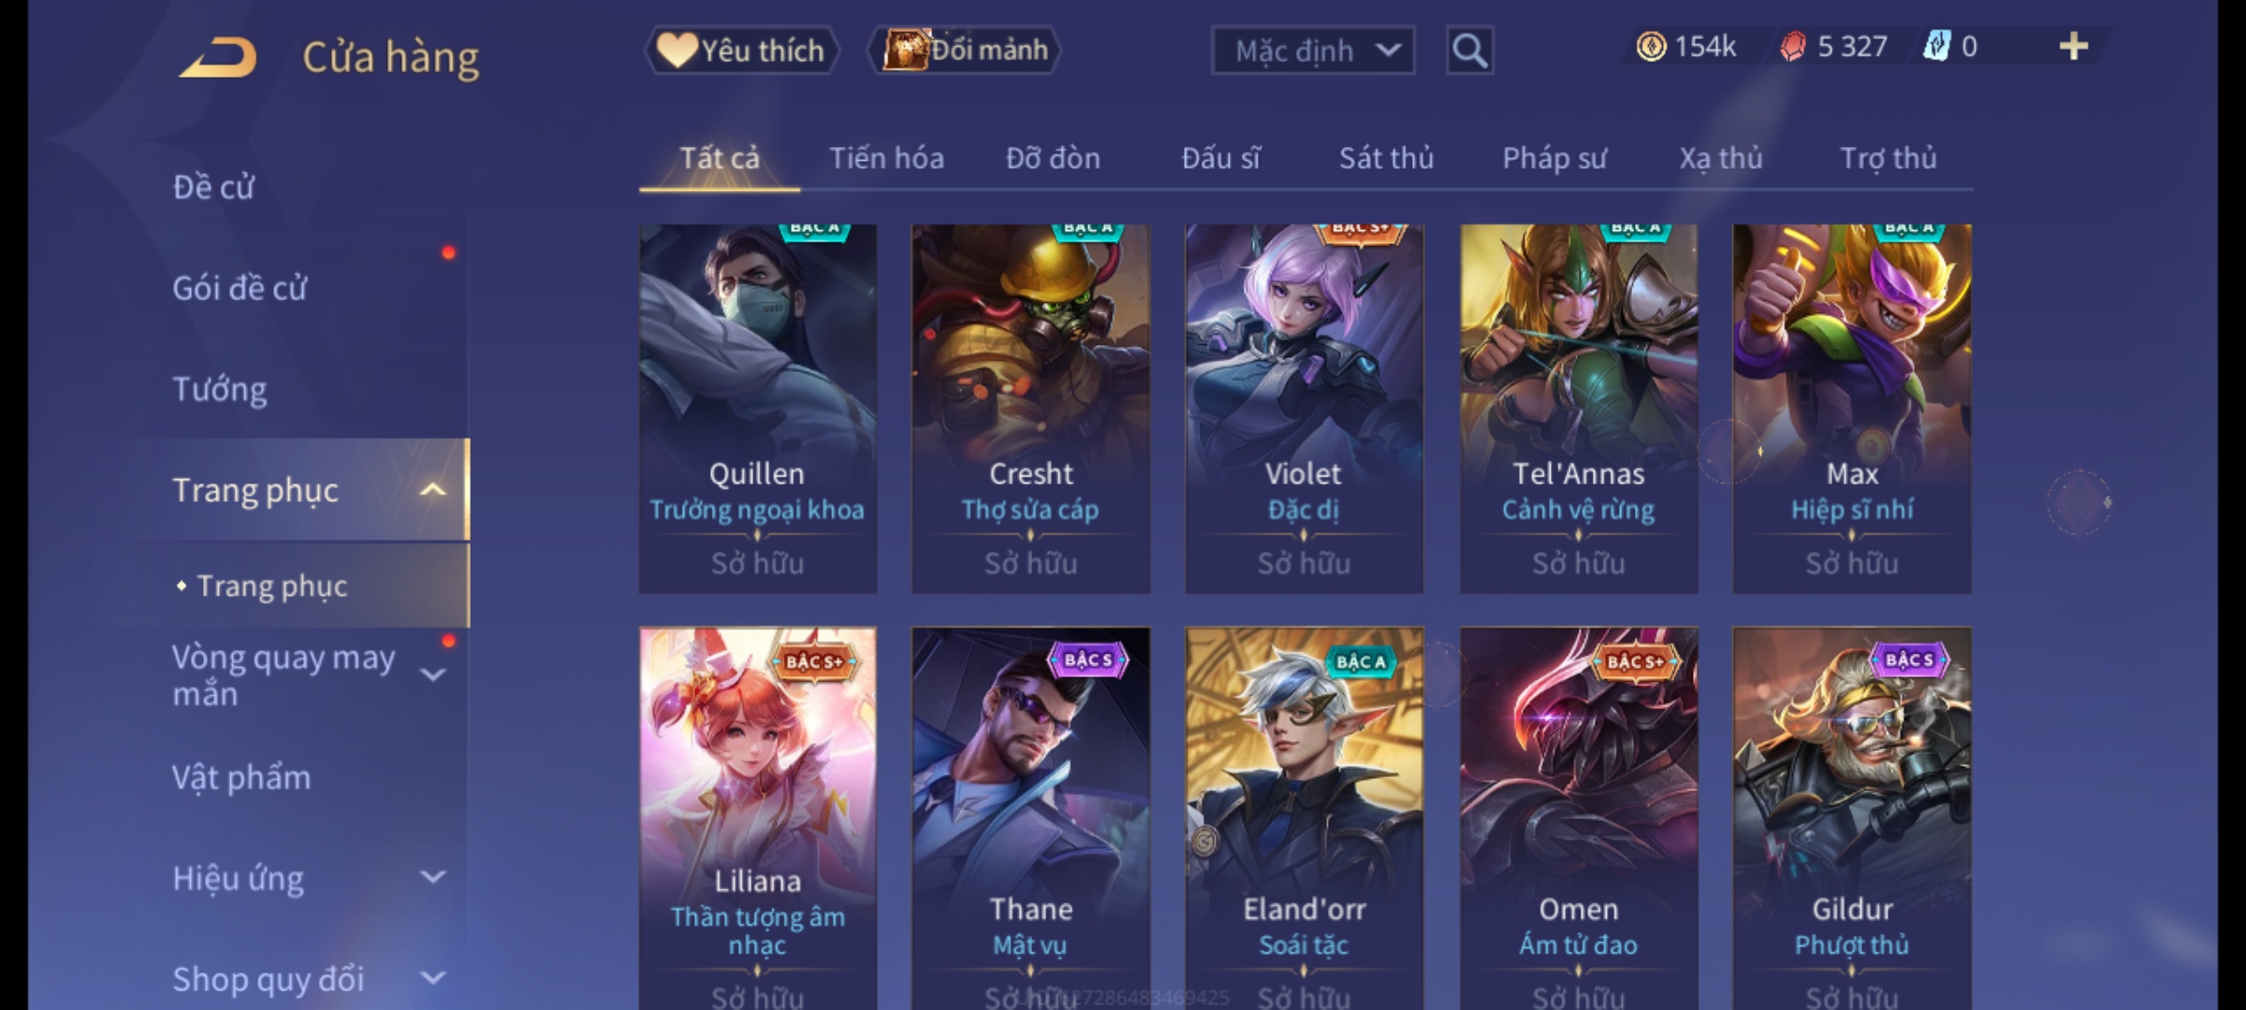Open the Mặc định sort dropdown
The height and width of the screenshot is (1010, 2246).
[x=1312, y=50]
